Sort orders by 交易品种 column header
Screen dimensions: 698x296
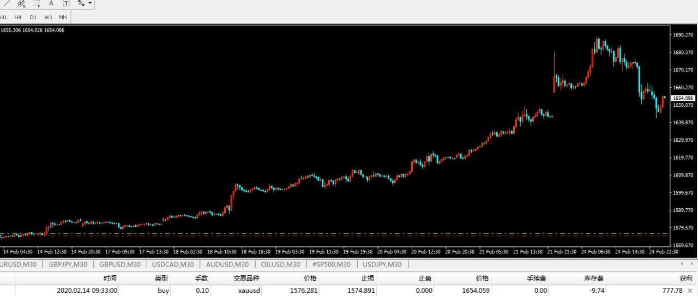(246, 278)
